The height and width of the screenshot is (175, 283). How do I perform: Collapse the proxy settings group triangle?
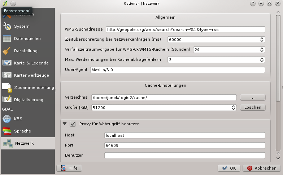65,124
